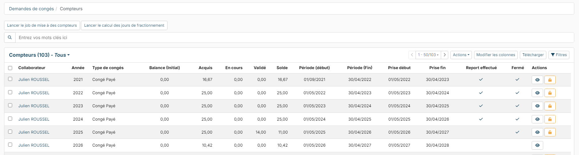Screen dimensions: 579x155
Task: Sort by Report effectué column header
Action: pos(481,68)
